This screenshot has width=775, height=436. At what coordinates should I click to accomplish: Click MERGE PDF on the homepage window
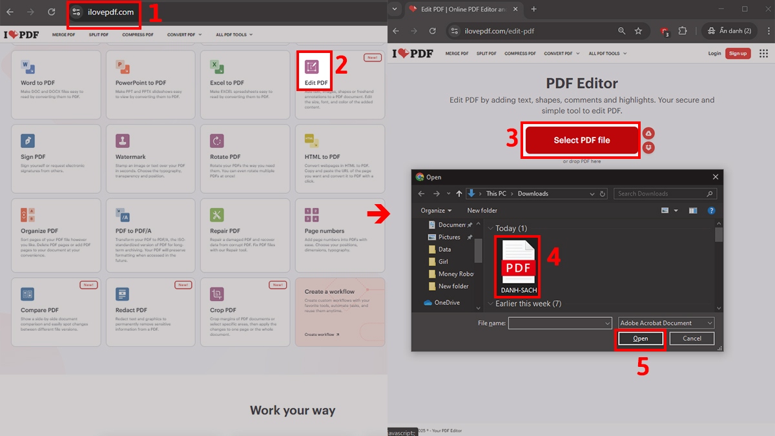tap(64, 34)
